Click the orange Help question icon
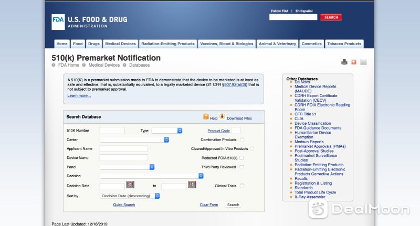This screenshot has height=226, width=420. [206, 116]
